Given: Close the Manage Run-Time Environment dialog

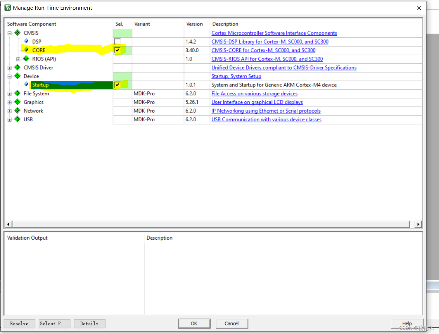Looking at the screenshot, I should (x=419, y=8).
